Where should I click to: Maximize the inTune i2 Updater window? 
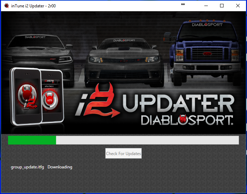point(222,6)
